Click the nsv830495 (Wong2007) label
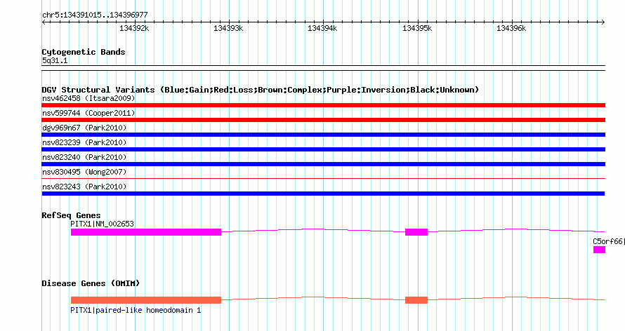Viewport: 625px width, 331px height. coord(84,172)
